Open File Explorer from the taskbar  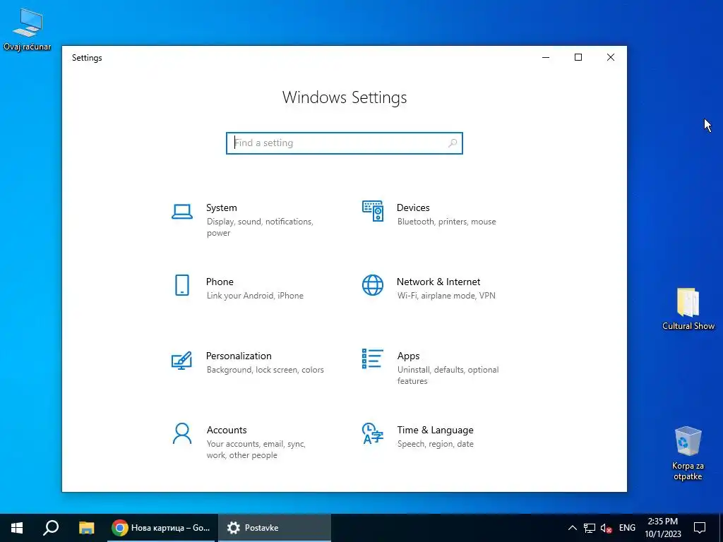(x=87, y=528)
